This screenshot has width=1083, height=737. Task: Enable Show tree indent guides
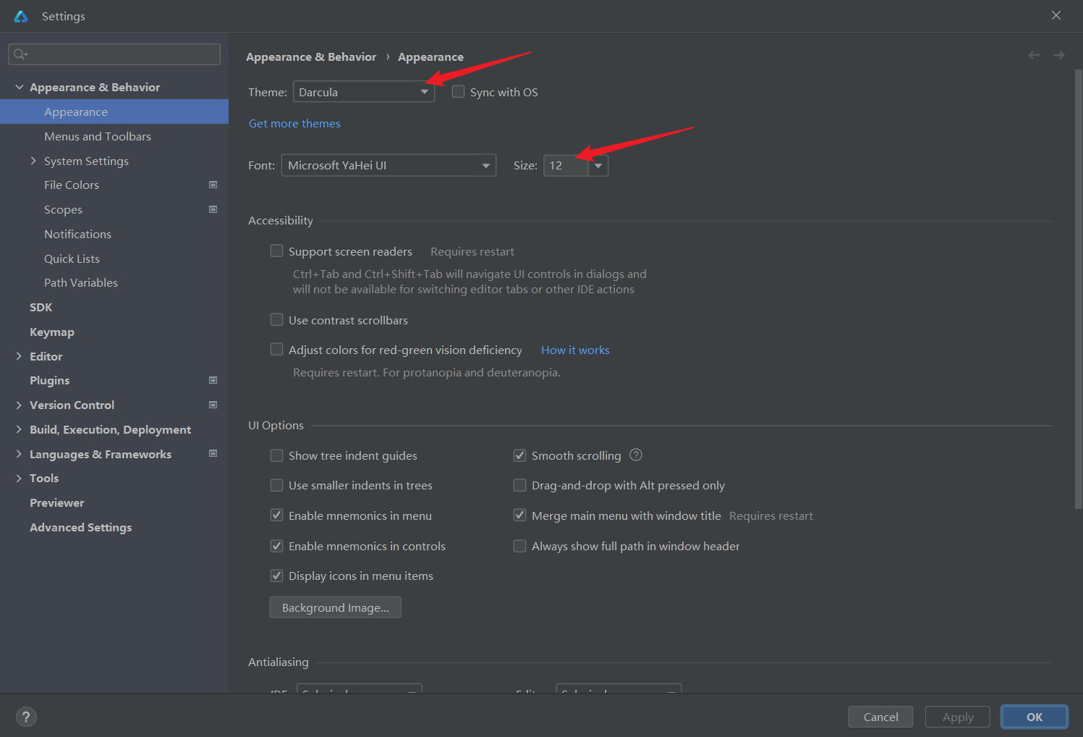click(276, 455)
